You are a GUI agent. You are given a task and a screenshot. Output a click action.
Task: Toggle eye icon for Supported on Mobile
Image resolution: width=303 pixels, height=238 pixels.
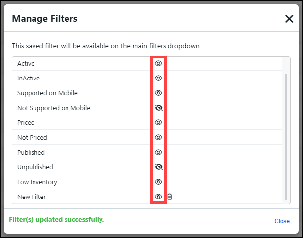tap(158, 93)
